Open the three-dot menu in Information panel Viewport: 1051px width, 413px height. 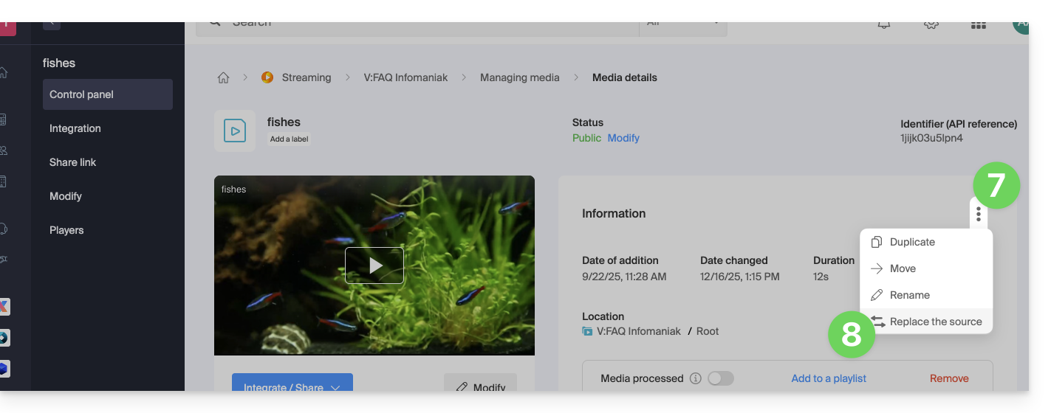coord(978,214)
